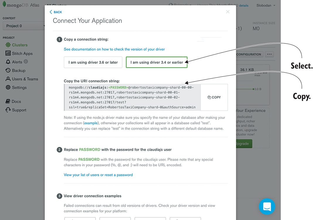Screen dimensions: 313x220
Task: Open driver version documentation link
Action: pos(114,49)
